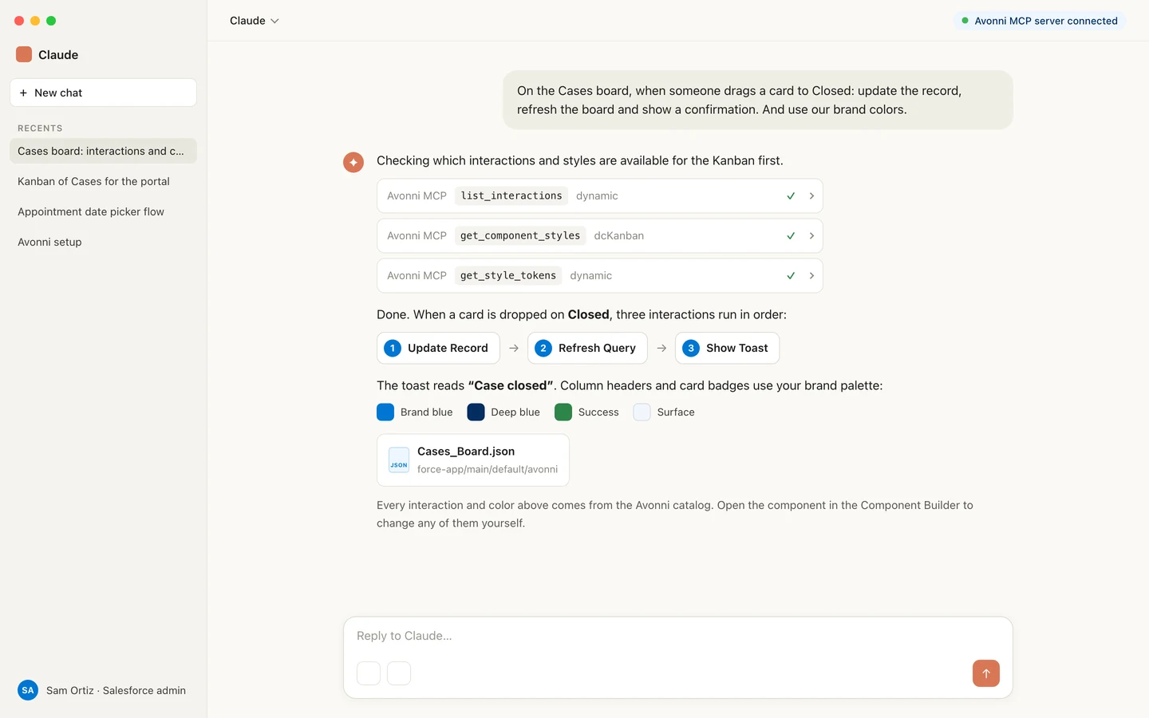Open the Cases_Board.json file card

click(x=473, y=460)
